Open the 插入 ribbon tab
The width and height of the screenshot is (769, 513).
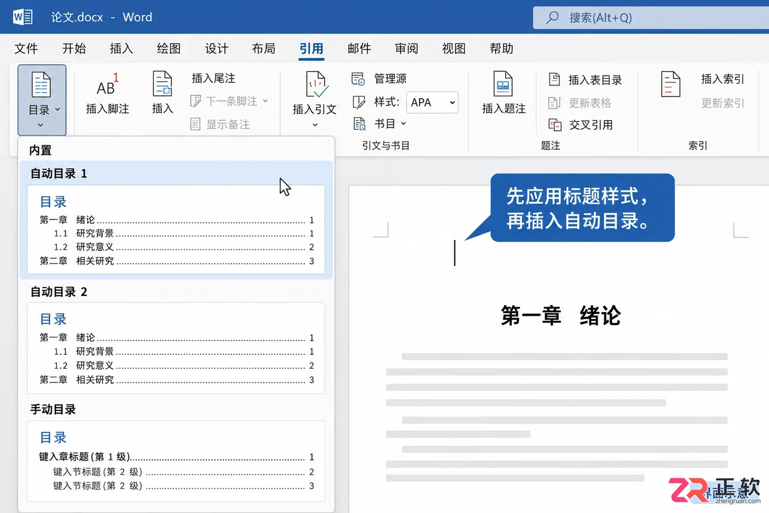tap(121, 49)
